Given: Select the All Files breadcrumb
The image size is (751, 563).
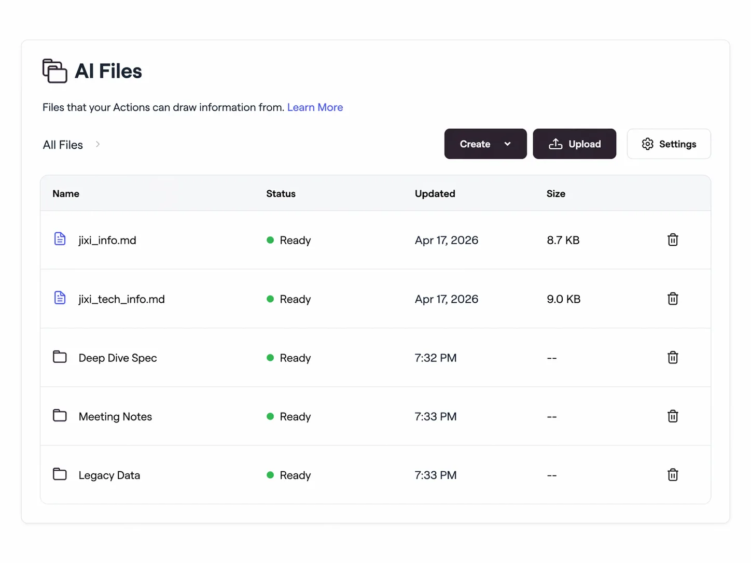Looking at the screenshot, I should pyautogui.click(x=62, y=144).
